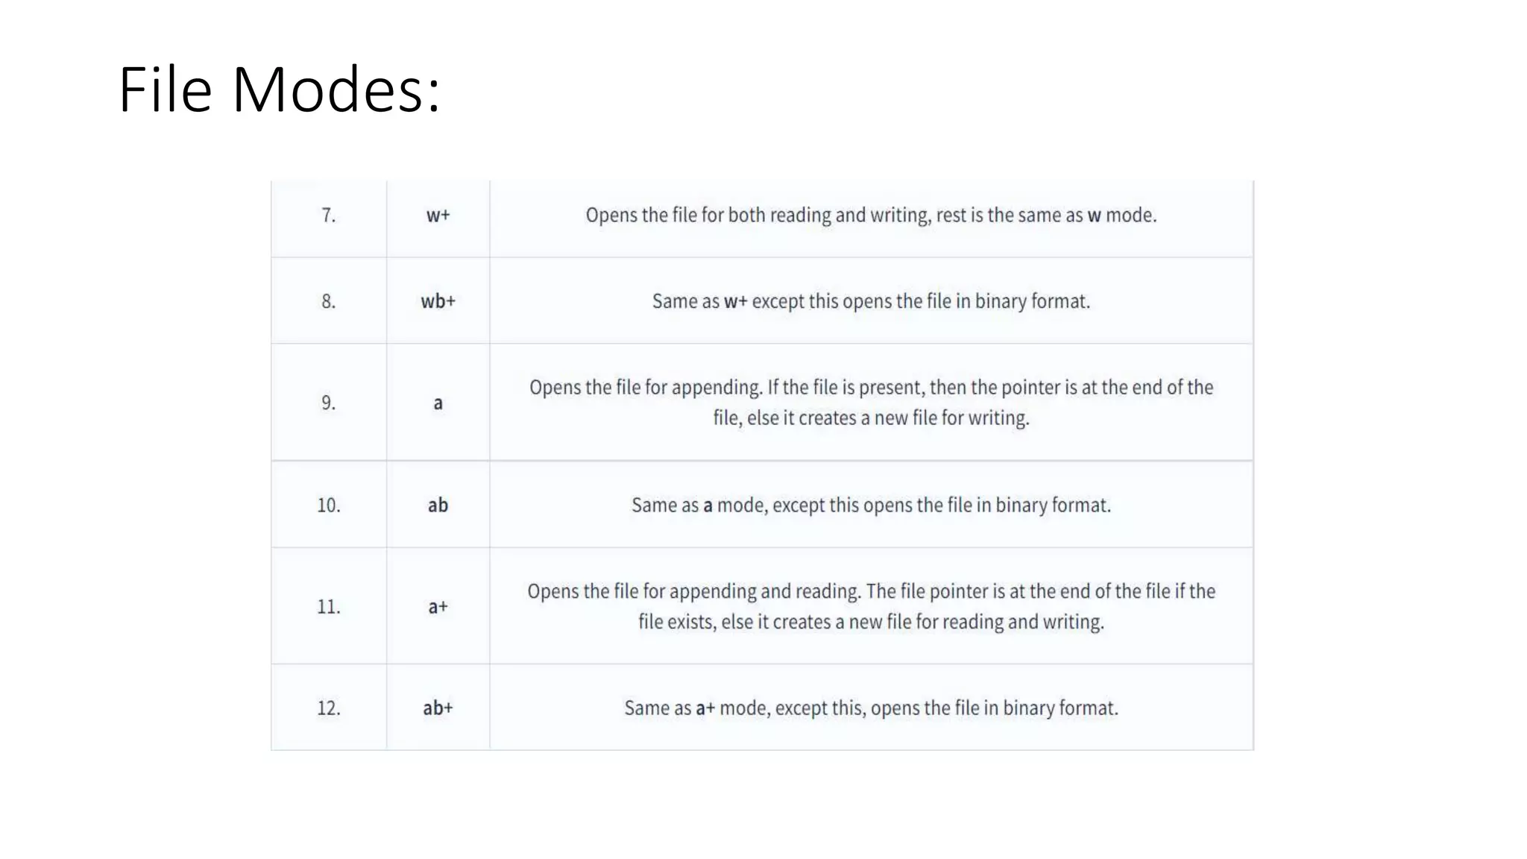Click bold w in first row description
The image size is (1527, 859).
point(1094,216)
